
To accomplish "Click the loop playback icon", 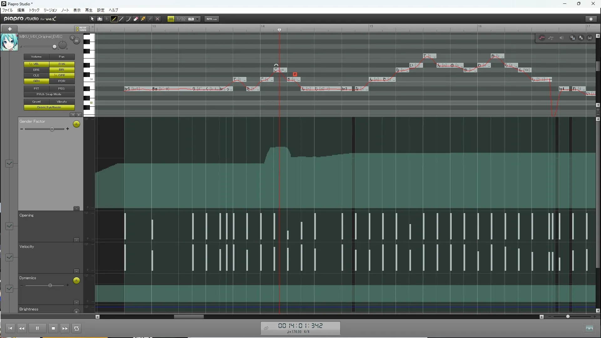I will [76, 328].
